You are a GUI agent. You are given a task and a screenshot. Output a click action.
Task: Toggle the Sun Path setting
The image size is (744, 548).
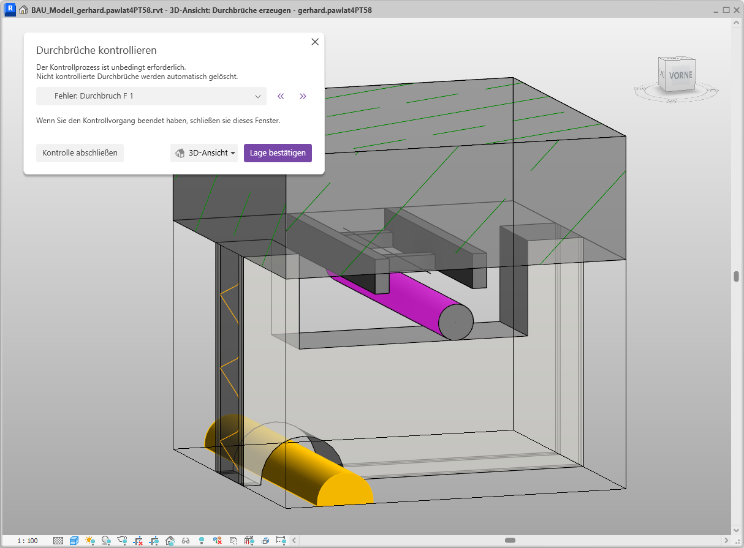click(x=90, y=541)
